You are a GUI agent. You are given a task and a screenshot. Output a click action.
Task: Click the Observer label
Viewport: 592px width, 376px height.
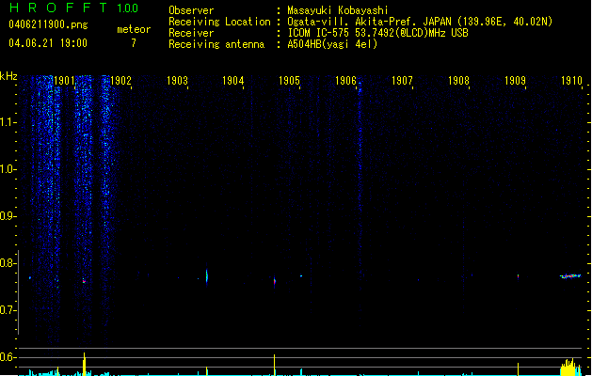pos(191,10)
